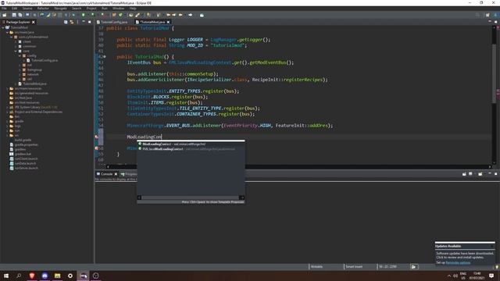Expand the src/main/resources folder
The width and height of the screenshot is (500, 281).
coord(7,88)
